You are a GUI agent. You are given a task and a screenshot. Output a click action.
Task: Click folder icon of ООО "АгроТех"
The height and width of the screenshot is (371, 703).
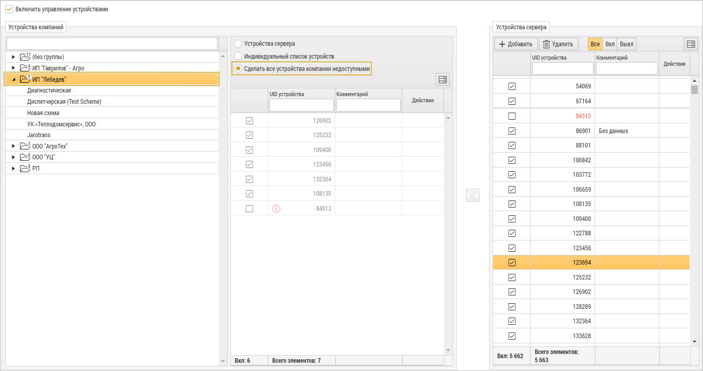click(x=24, y=146)
